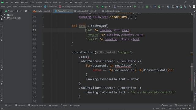Click the CRLF line separator in status bar
This screenshot has height=110, width=196.
coord(170,108)
